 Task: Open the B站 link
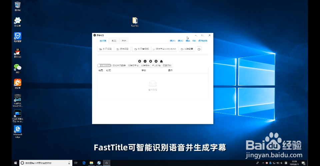pyautogui.click(x=194, y=41)
